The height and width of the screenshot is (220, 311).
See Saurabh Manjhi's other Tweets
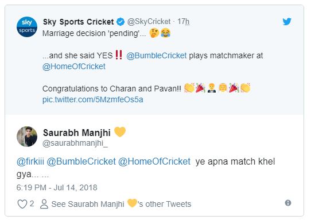point(121,204)
